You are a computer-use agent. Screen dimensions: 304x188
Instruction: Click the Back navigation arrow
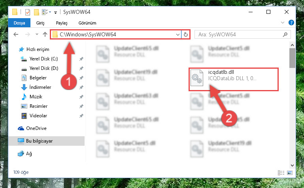pos(16,34)
